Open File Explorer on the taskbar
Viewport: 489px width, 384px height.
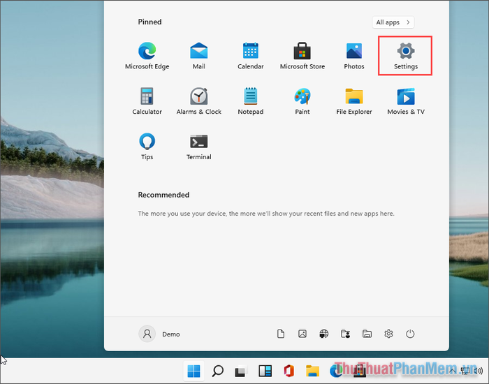click(x=312, y=371)
